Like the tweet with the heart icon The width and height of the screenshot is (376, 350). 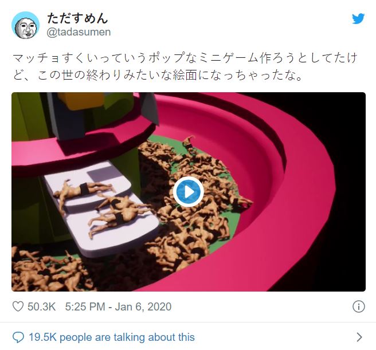click(x=18, y=306)
